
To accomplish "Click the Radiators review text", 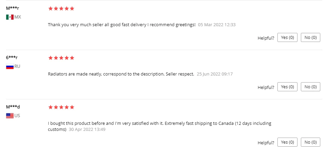I will (x=121, y=74).
